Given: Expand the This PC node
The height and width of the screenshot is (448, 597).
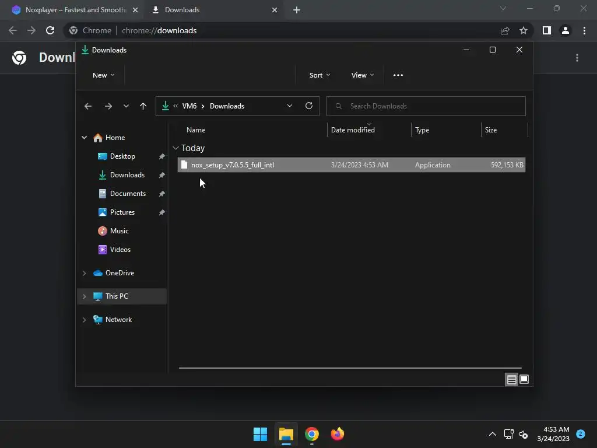Looking at the screenshot, I should click(x=84, y=296).
